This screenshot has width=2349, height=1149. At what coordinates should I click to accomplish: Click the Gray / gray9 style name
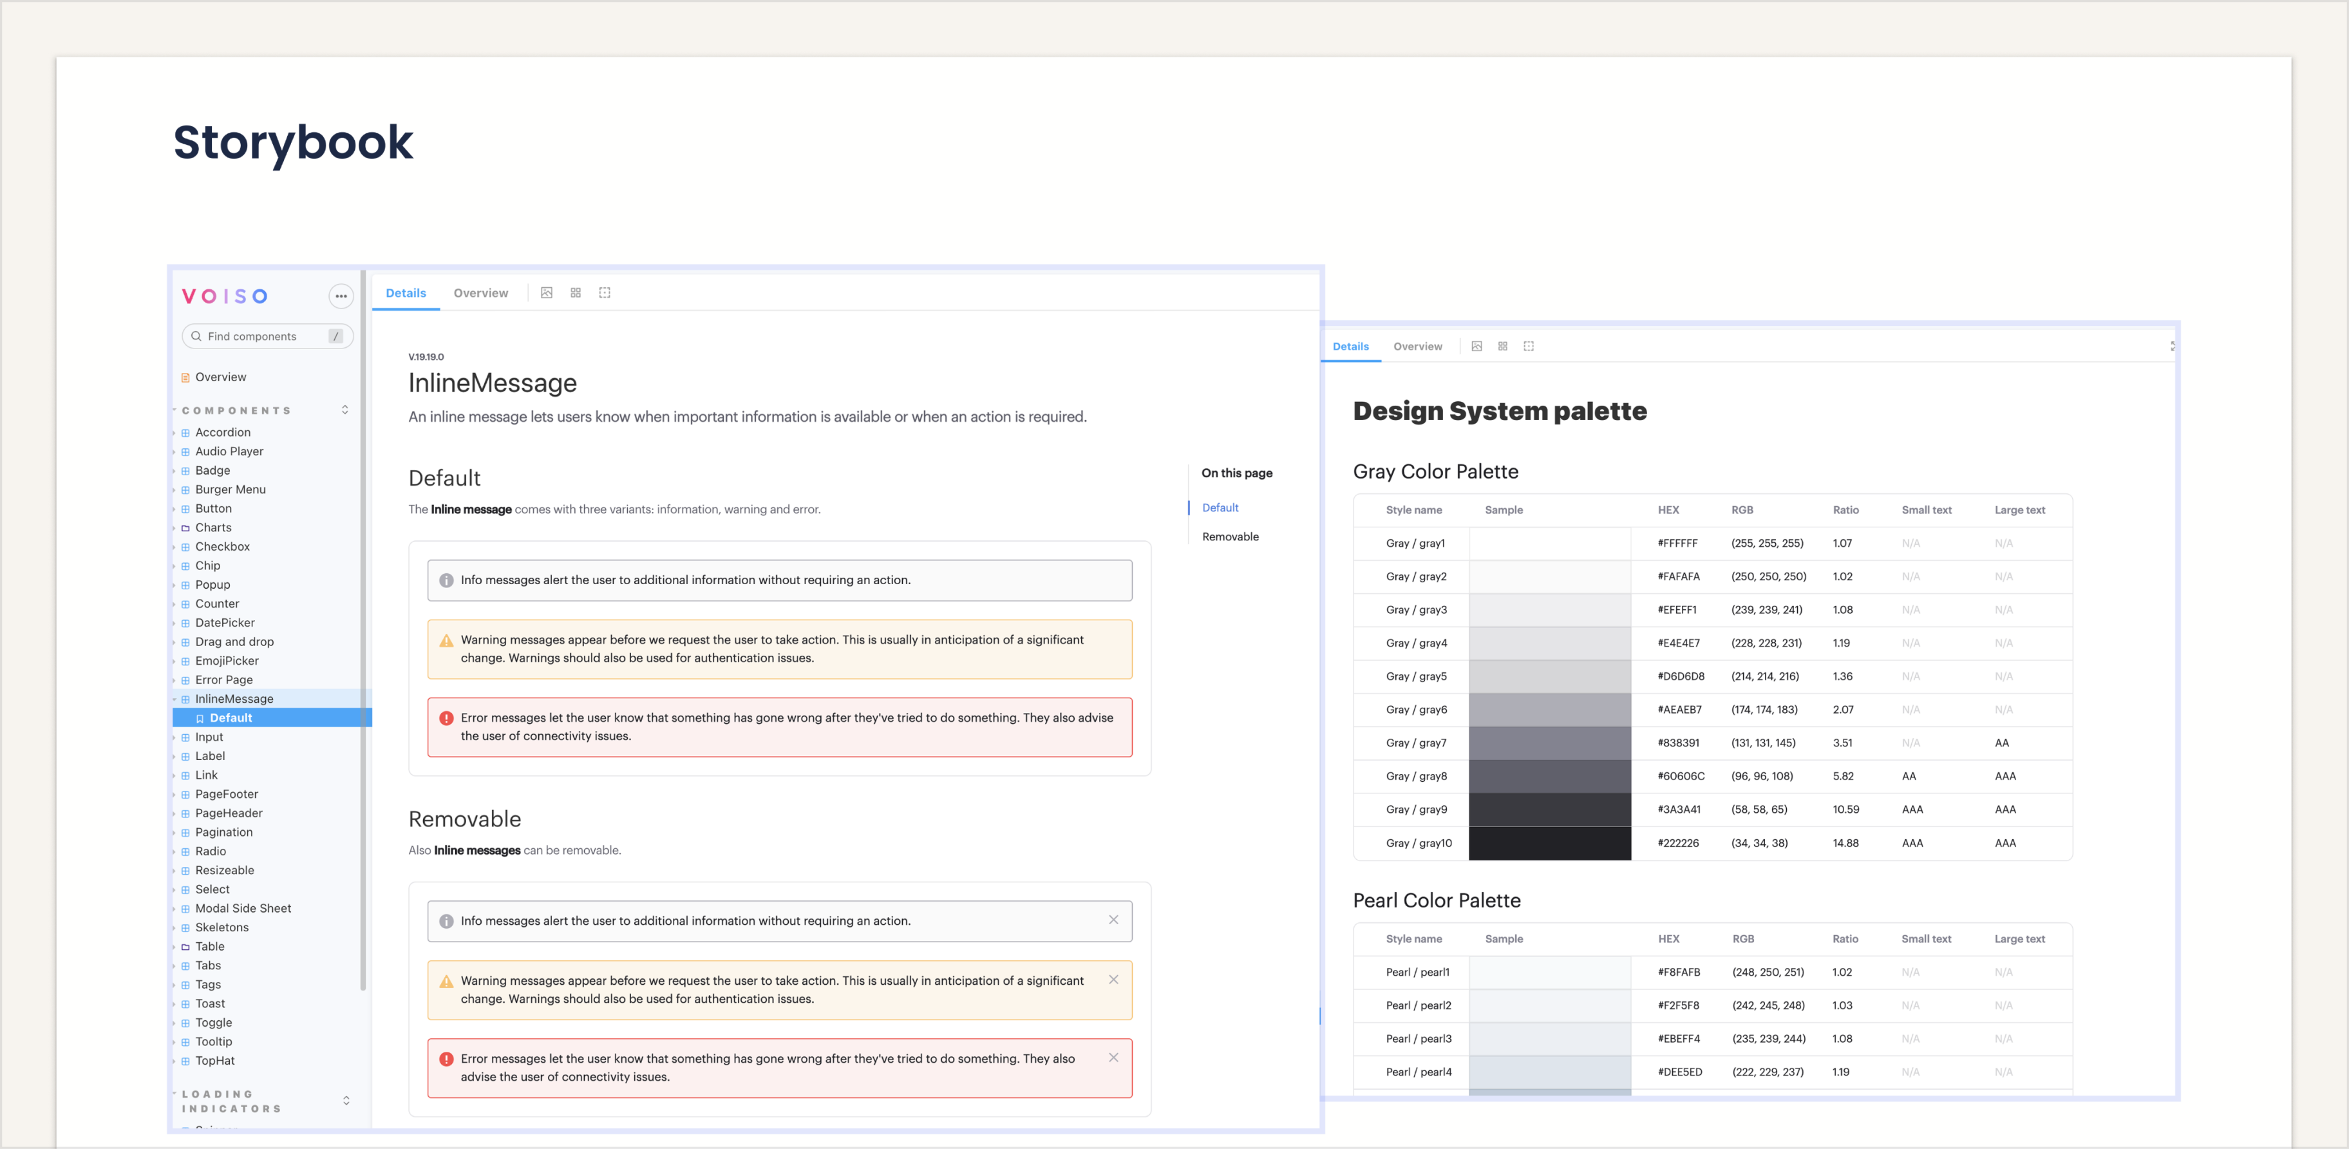[x=1415, y=810]
